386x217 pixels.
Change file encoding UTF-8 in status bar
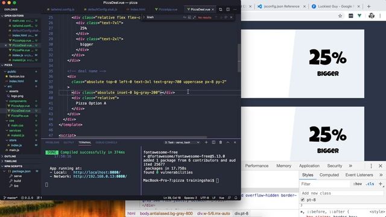204,198
